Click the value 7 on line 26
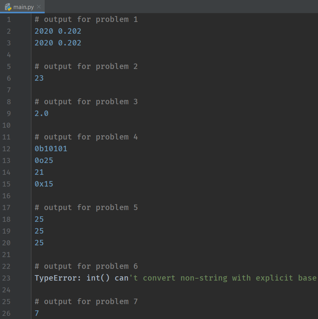The image size is (318, 319). coord(36,313)
